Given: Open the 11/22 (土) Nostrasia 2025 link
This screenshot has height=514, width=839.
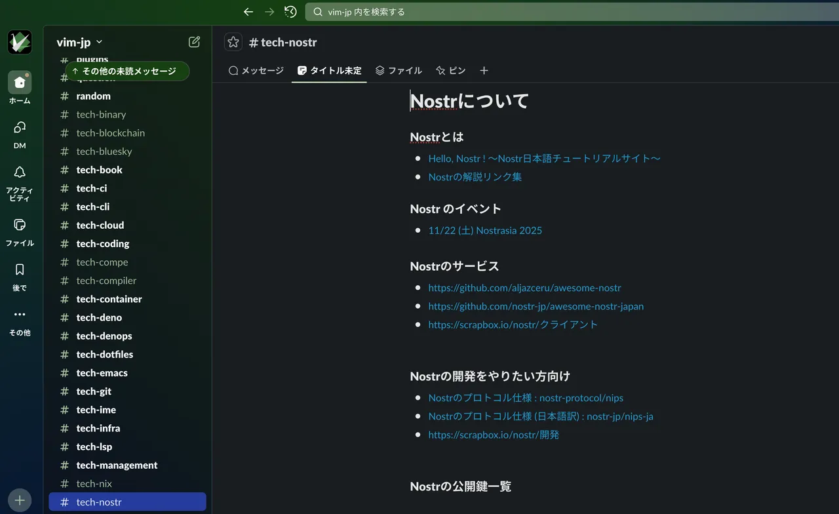Looking at the screenshot, I should point(484,231).
